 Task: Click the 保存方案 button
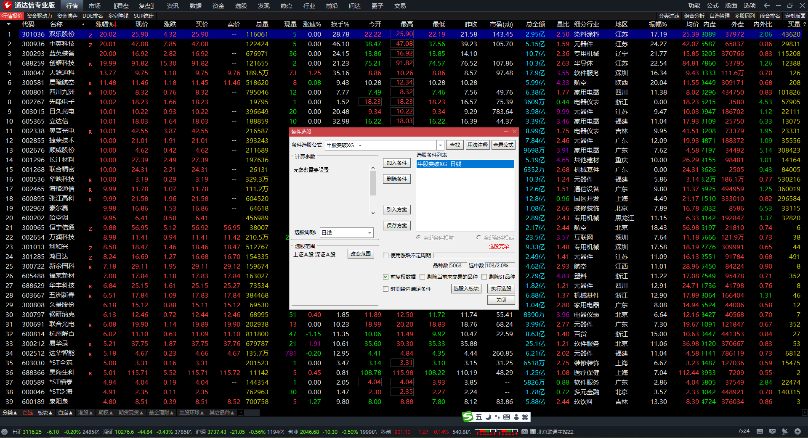397,226
